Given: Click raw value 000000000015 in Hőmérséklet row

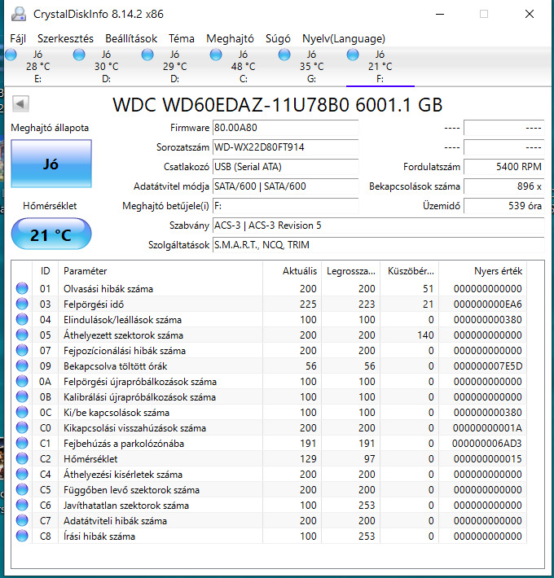Looking at the screenshot, I should [488, 459].
